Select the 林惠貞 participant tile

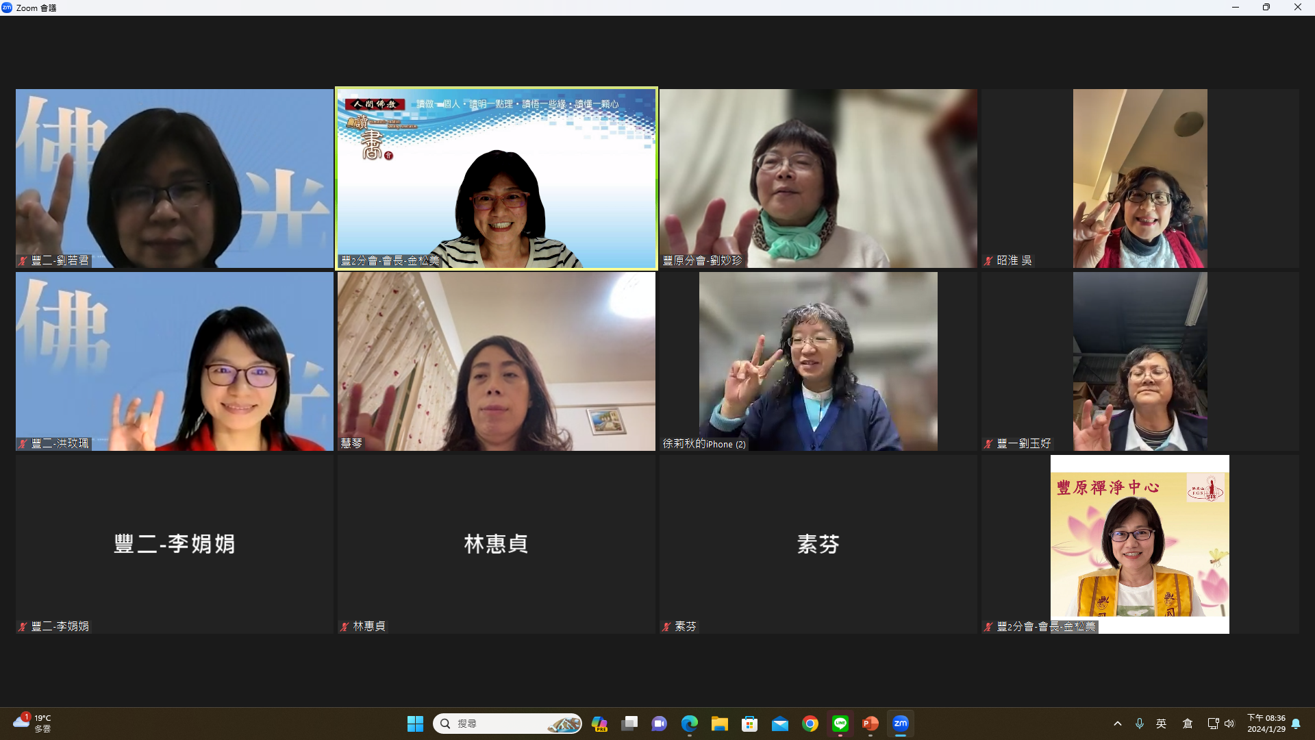point(496,544)
